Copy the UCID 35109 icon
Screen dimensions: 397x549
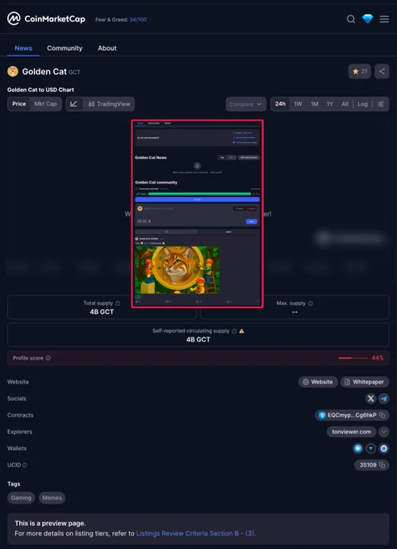pos(382,465)
